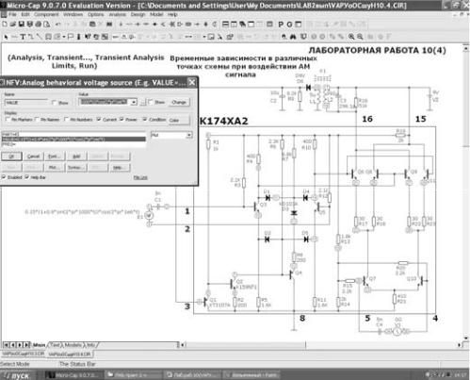The width and height of the screenshot is (470, 380).
Task: Select the arrow pointer Select mode tool
Action: coord(6,37)
